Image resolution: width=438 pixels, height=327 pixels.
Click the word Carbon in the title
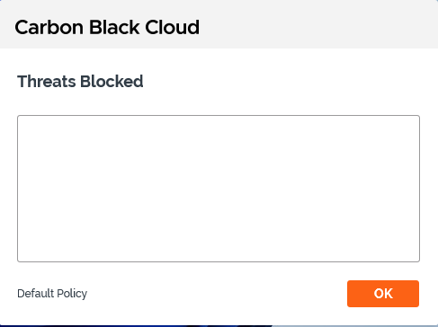[x=49, y=27]
